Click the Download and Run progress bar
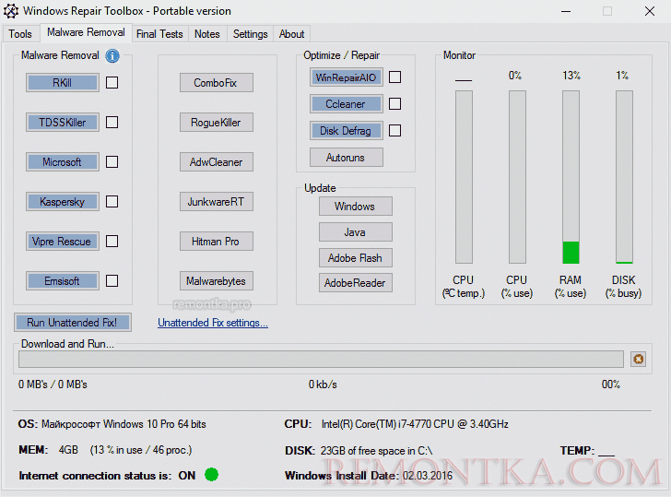Screen dimensions: 671x497 pos(321,359)
